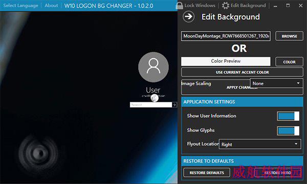The image size is (307, 184).
Task: Click the password field in logon preview
Action: point(151,105)
